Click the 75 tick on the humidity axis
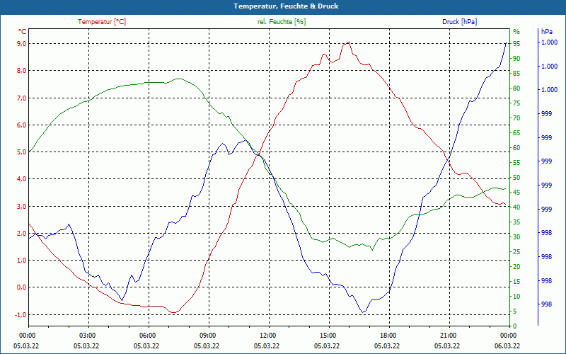This screenshot has width=566, height=354. 516,103
